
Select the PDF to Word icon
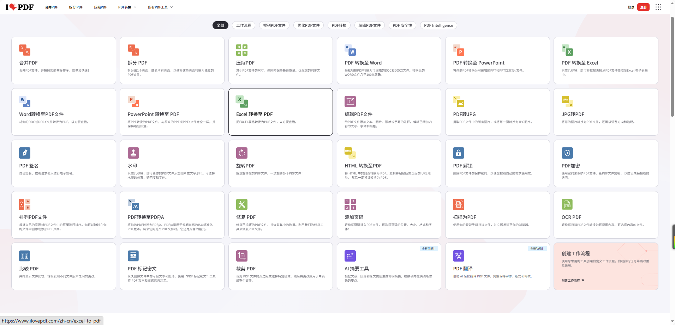pos(350,50)
